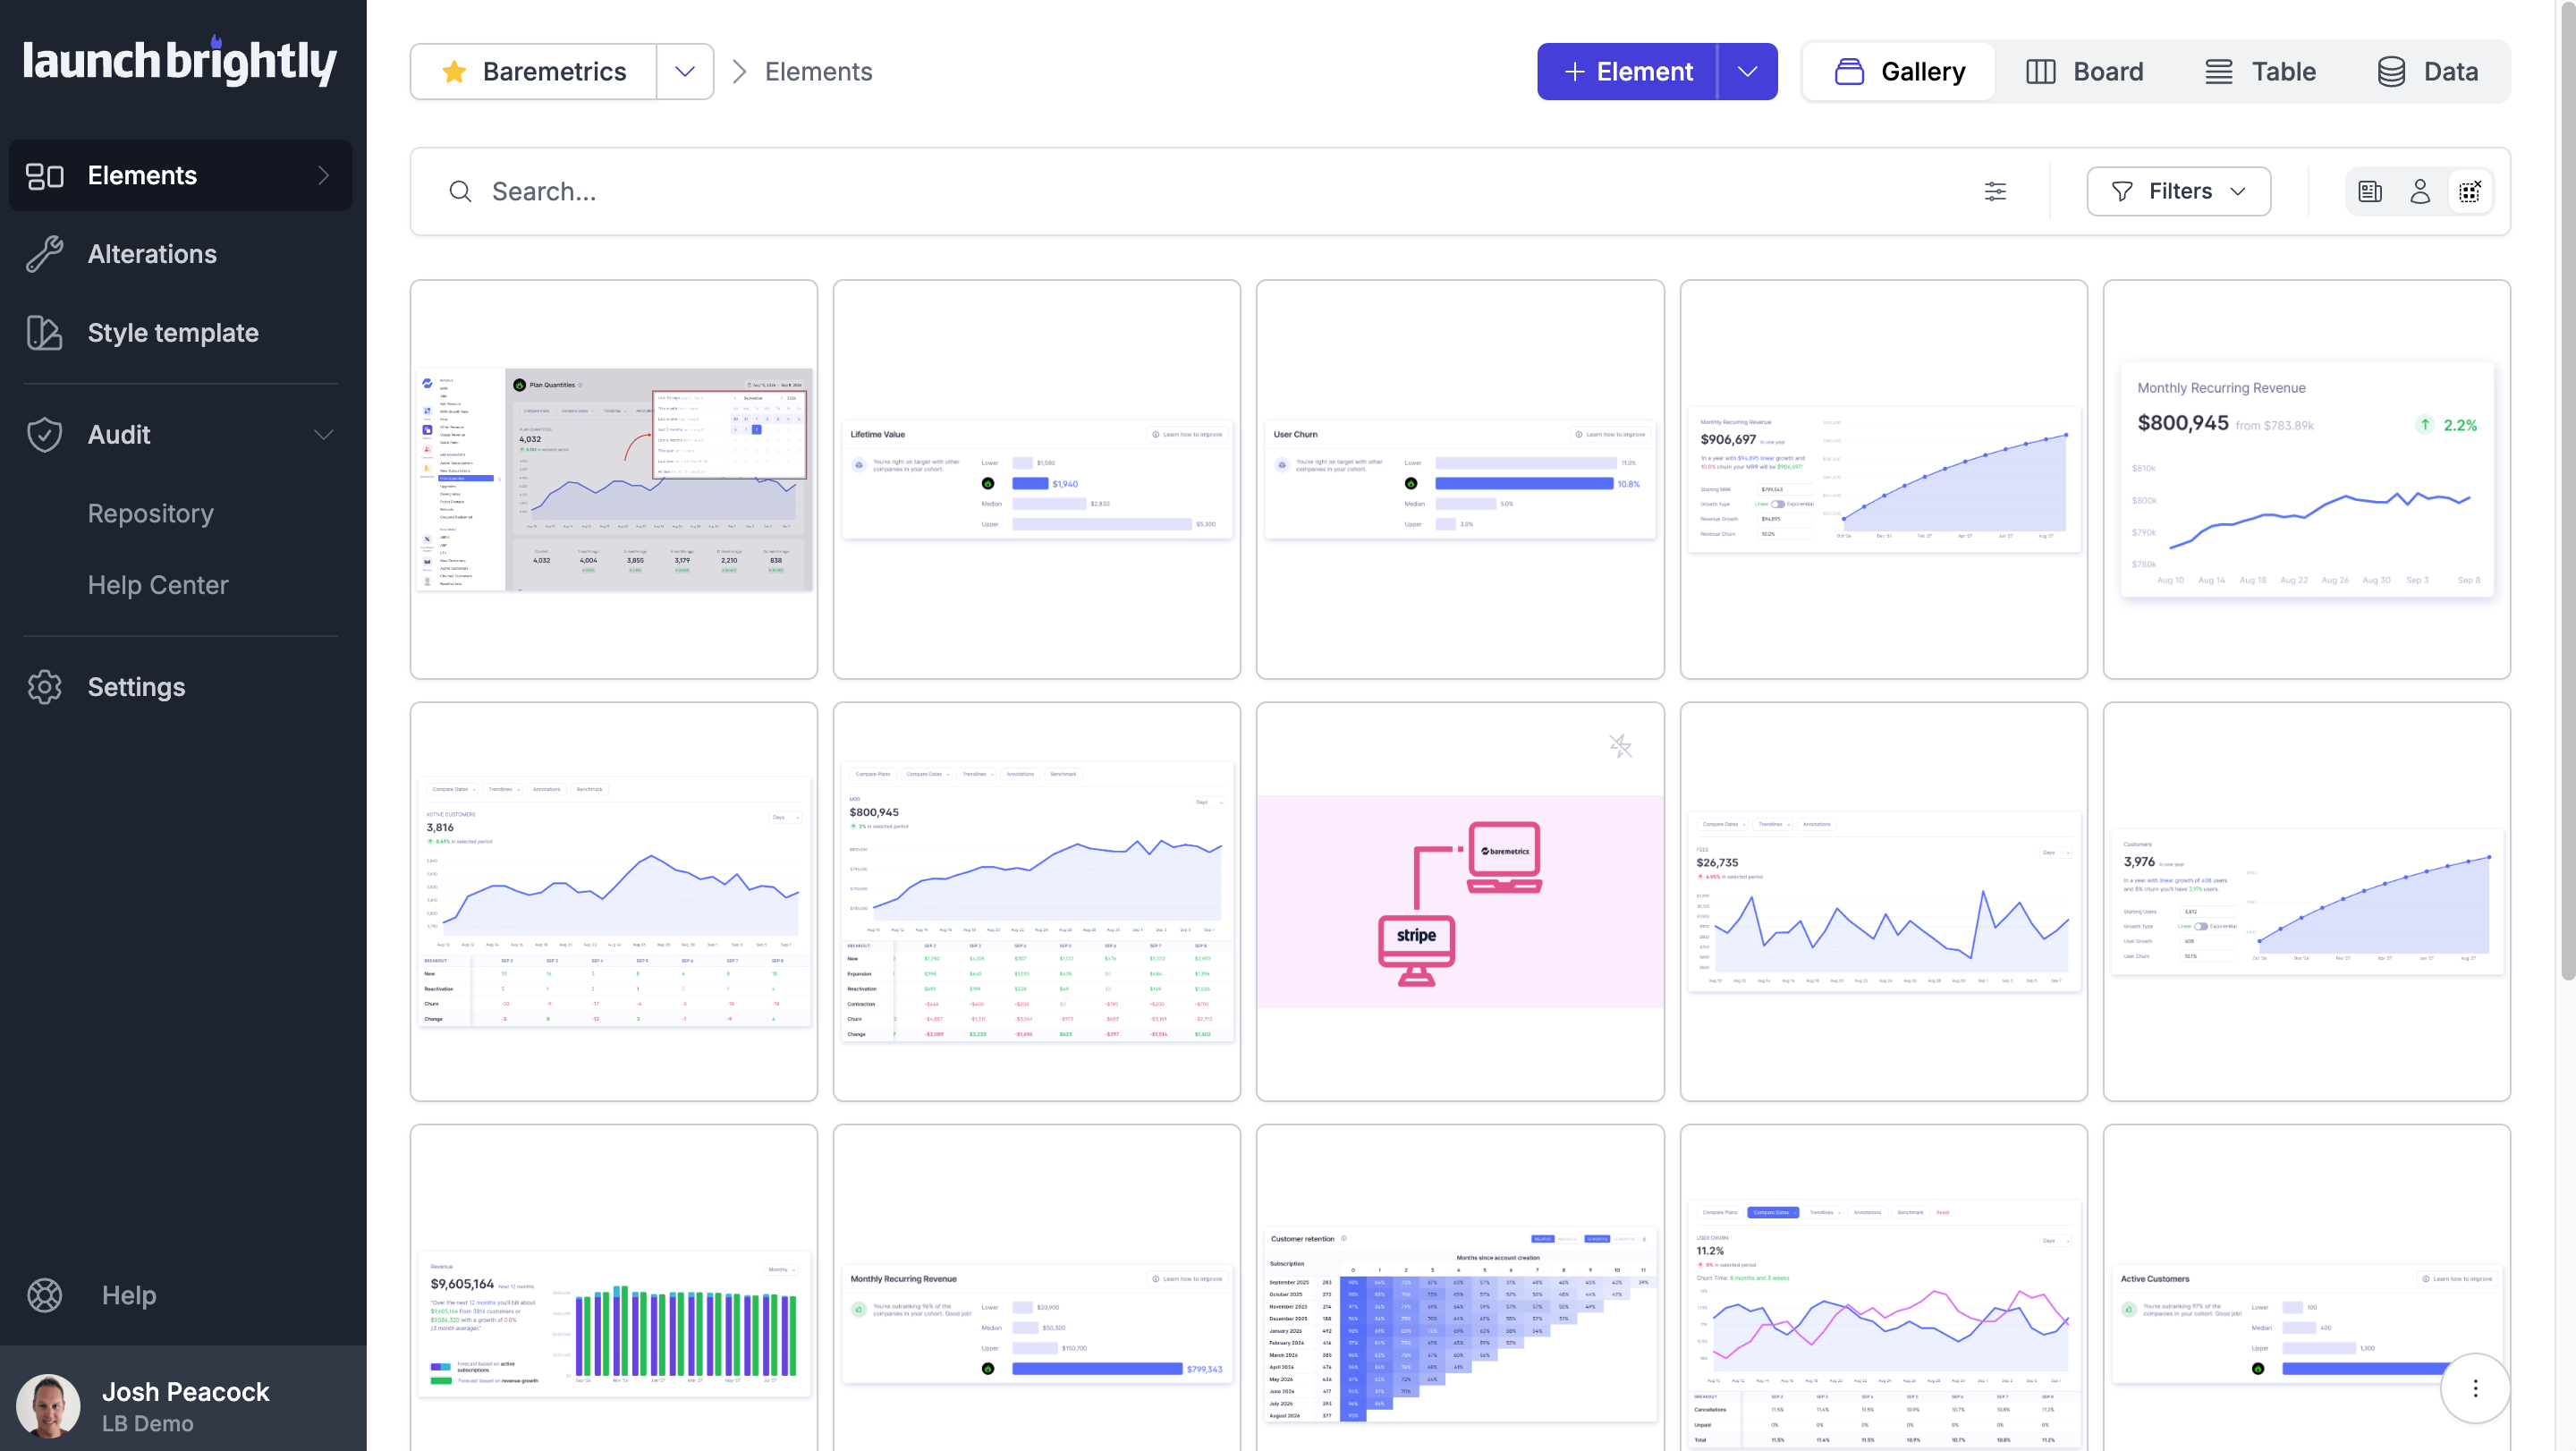Open the dropdown arrow beside Element button
This screenshot has width=2576, height=1451.
1747,71
